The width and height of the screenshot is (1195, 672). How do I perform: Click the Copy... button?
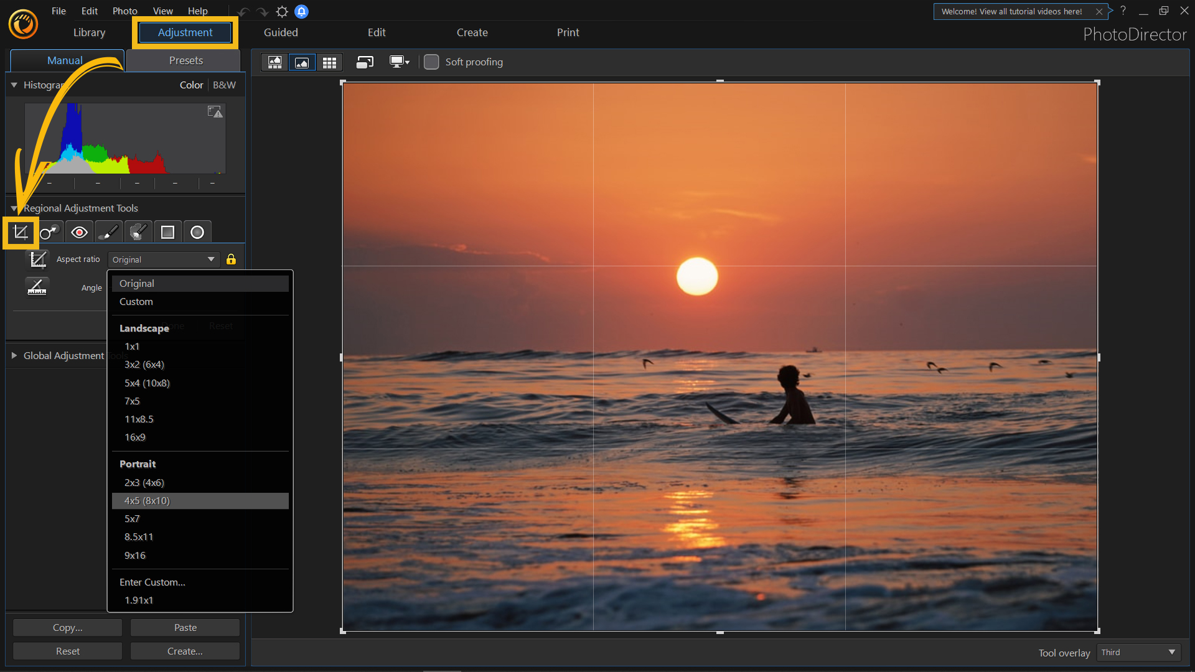[x=67, y=628]
